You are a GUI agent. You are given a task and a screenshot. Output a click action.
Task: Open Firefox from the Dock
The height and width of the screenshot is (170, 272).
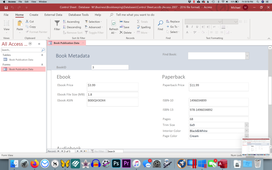tap(35, 163)
